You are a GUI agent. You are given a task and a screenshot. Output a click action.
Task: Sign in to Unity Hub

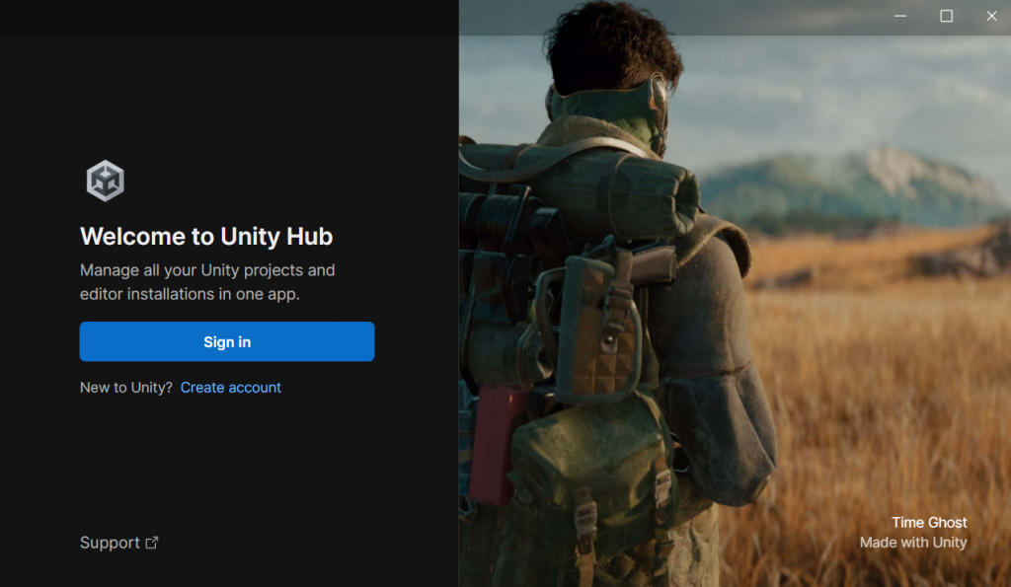(x=227, y=341)
